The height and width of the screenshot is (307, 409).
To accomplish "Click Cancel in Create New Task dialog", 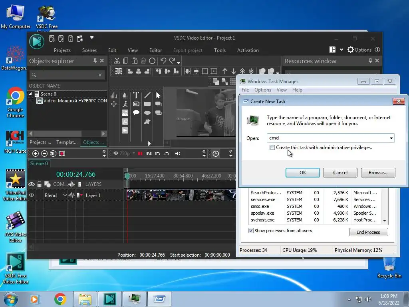I will coord(340,173).
